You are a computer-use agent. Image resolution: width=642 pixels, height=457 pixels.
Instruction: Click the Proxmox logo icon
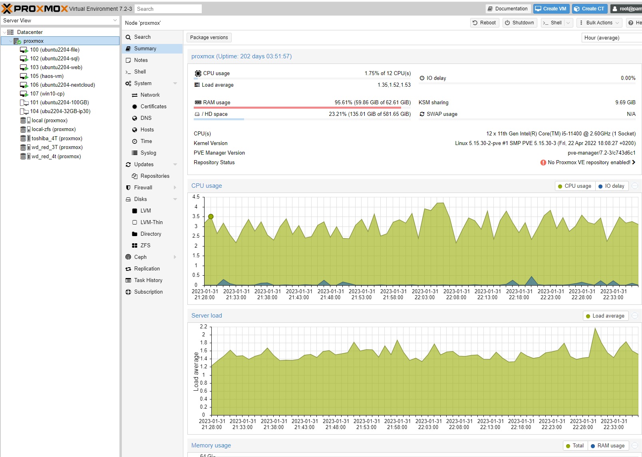tap(7, 8)
